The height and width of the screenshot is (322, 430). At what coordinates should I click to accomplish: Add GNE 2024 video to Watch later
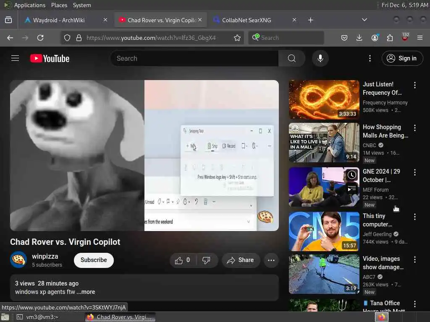click(x=351, y=175)
